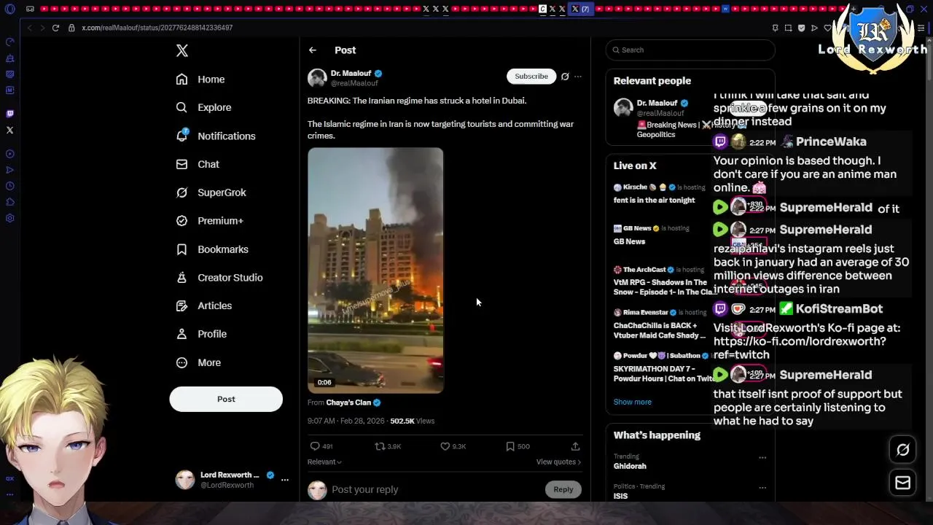Image resolution: width=933 pixels, height=525 pixels.
Task: Click Show more under Live on X
Action: [x=632, y=402]
